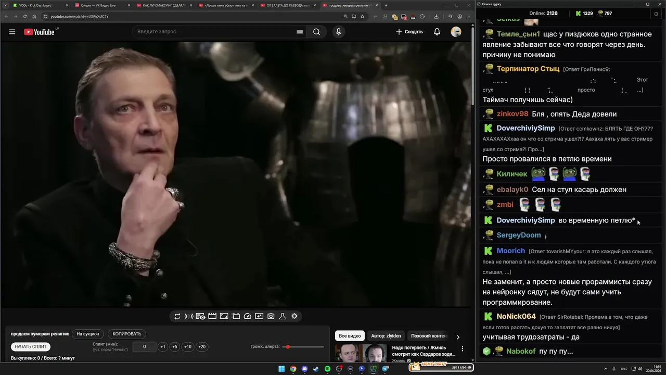Click username Терпинатор Стыц in chat
This screenshot has width=666, height=375.
coord(528,69)
